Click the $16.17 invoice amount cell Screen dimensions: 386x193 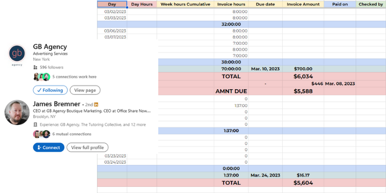tap(303, 175)
